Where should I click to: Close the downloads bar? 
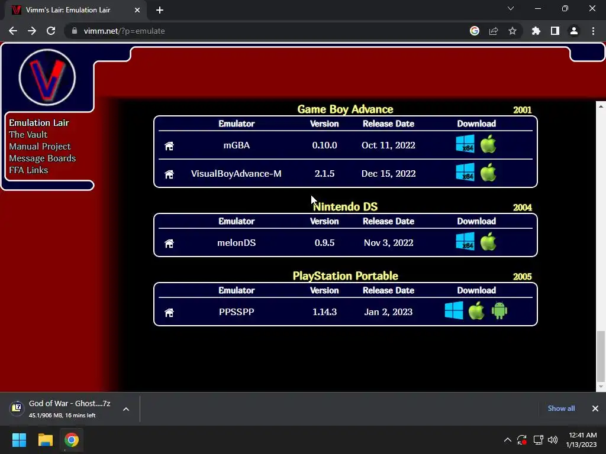tap(595, 408)
